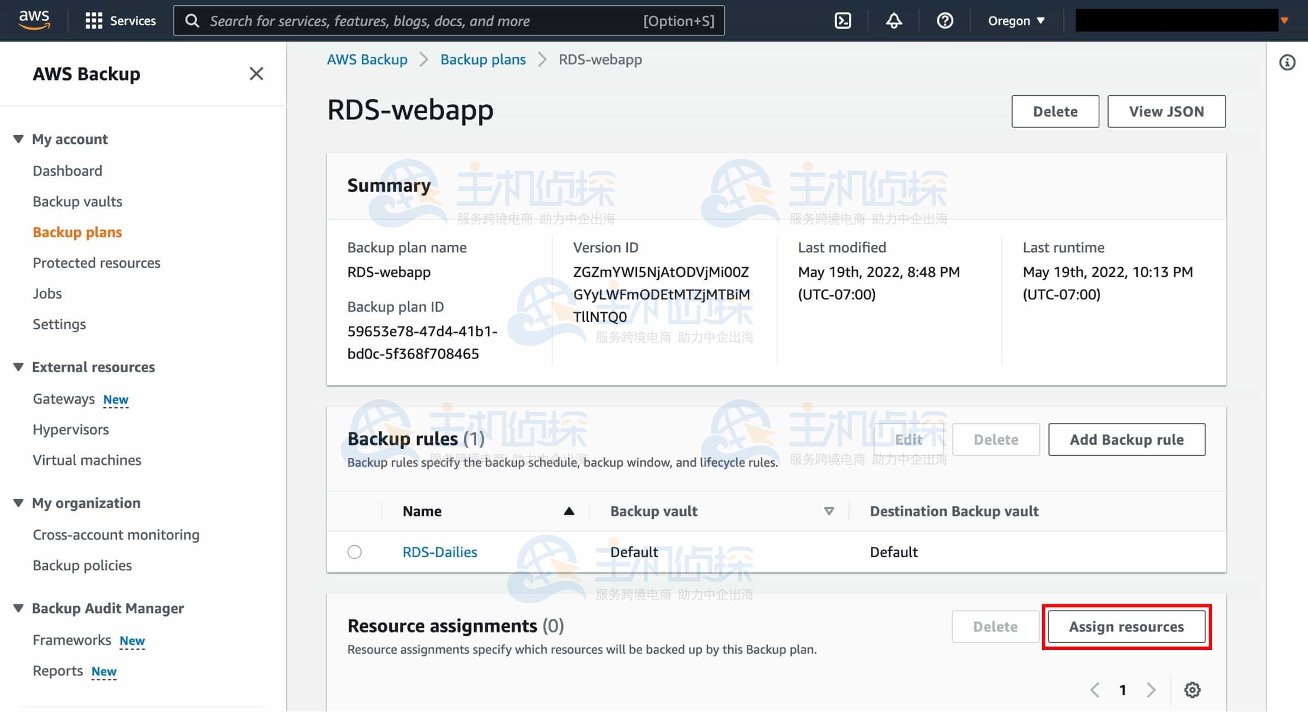Open the Oregon region dropdown
Viewport: 1308px width, 712px height.
[x=1016, y=21]
